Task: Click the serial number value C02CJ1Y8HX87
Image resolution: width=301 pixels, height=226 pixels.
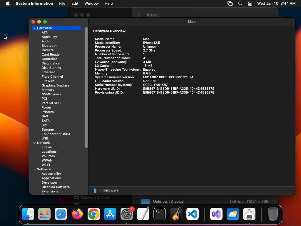Action: (x=155, y=85)
